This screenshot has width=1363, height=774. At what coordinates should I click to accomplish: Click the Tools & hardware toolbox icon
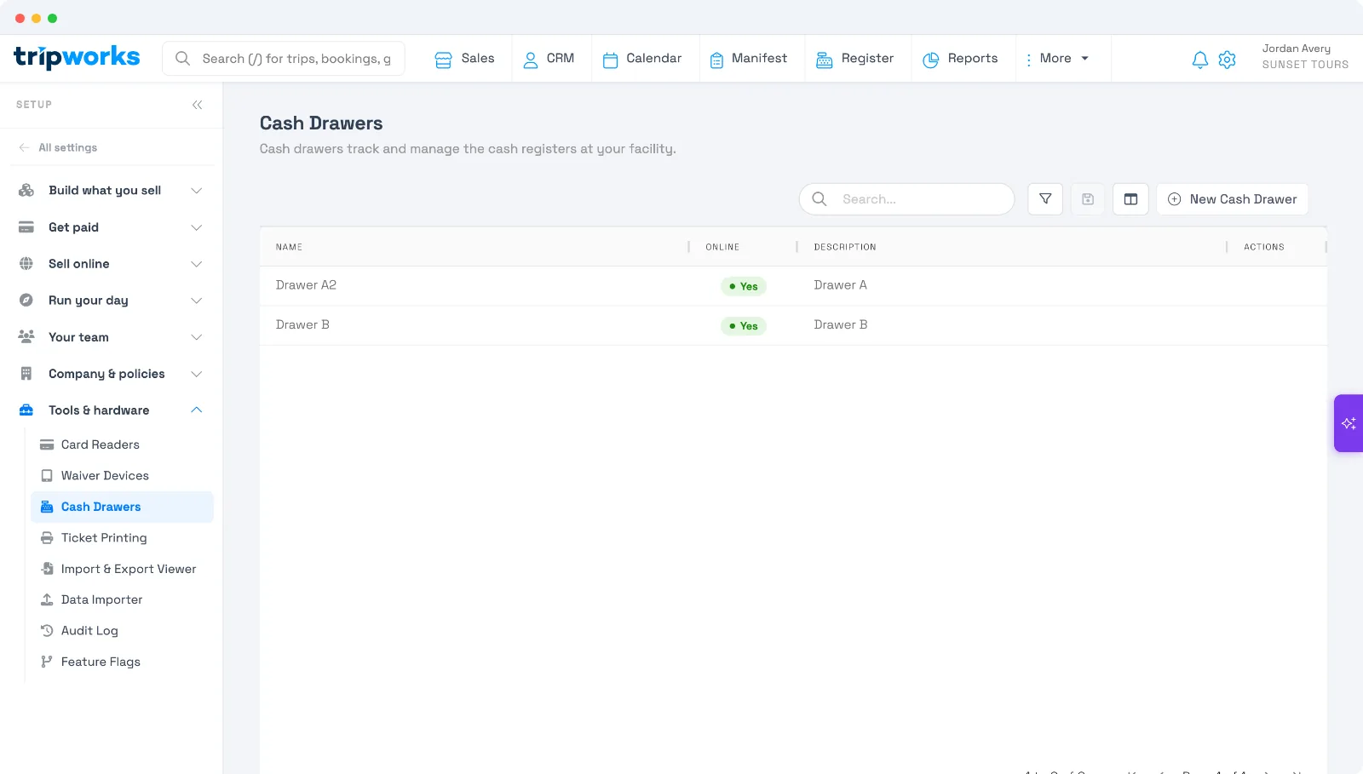[x=26, y=410]
